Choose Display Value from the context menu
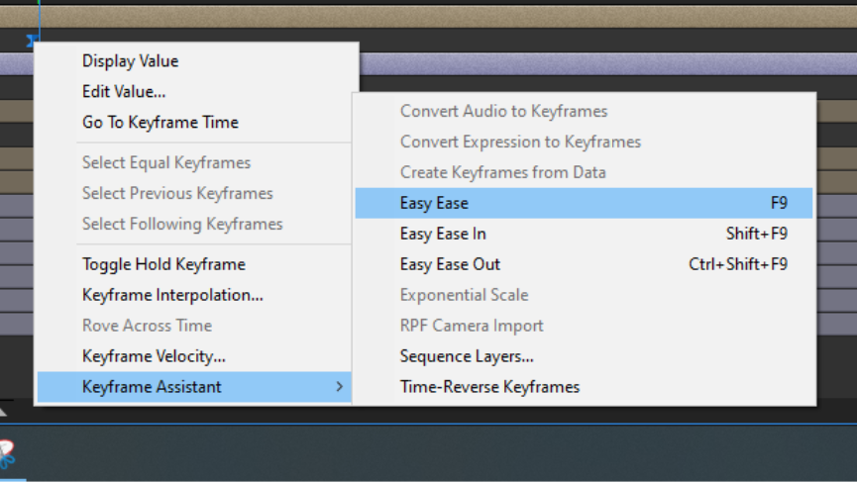 click(130, 61)
